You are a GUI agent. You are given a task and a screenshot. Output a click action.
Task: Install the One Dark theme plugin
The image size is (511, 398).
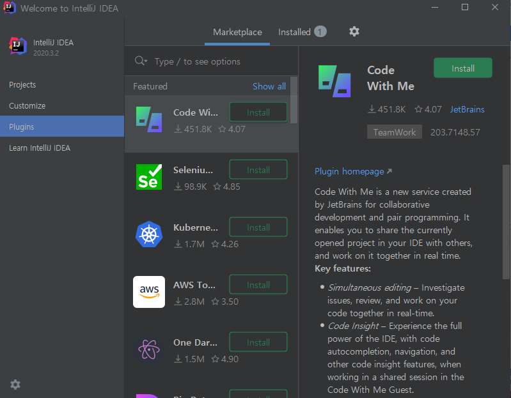(258, 342)
